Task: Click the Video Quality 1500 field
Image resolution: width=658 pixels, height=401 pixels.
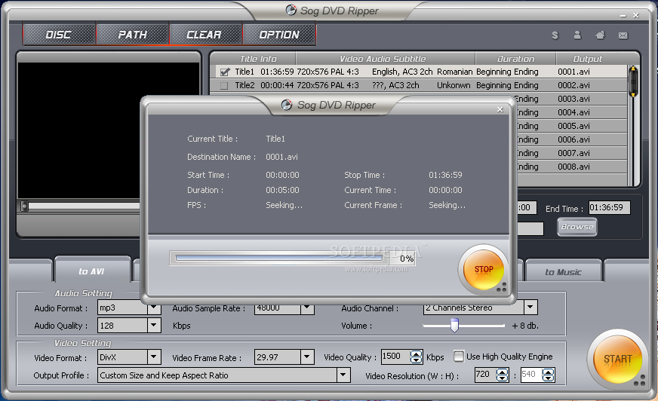Action: pyautogui.click(x=395, y=357)
